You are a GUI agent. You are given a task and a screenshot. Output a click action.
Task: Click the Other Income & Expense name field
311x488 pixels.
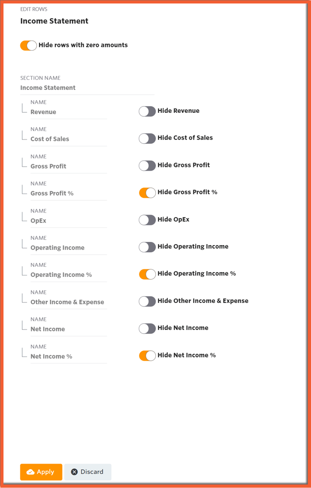pyautogui.click(x=69, y=302)
